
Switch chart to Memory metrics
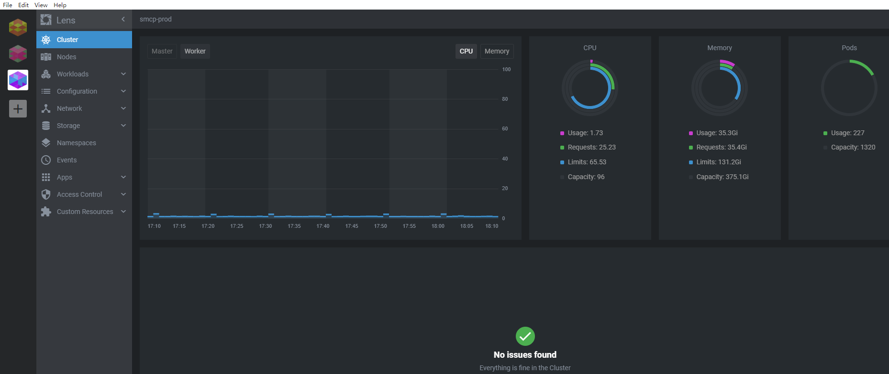(497, 51)
